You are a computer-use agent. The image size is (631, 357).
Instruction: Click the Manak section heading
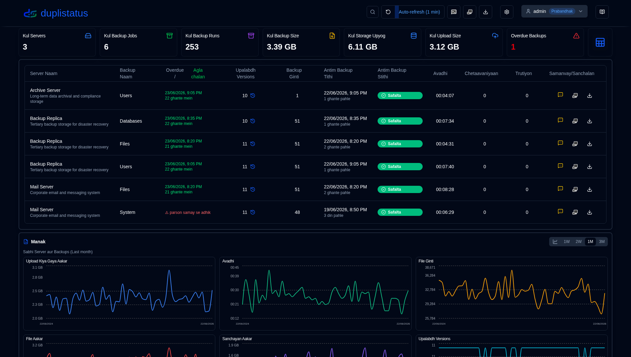click(x=38, y=242)
